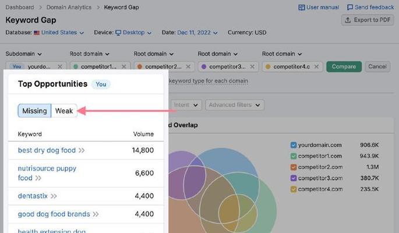Remove competitor2 with its X icon
The image size is (399, 233).
pyautogui.click(x=188, y=66)
